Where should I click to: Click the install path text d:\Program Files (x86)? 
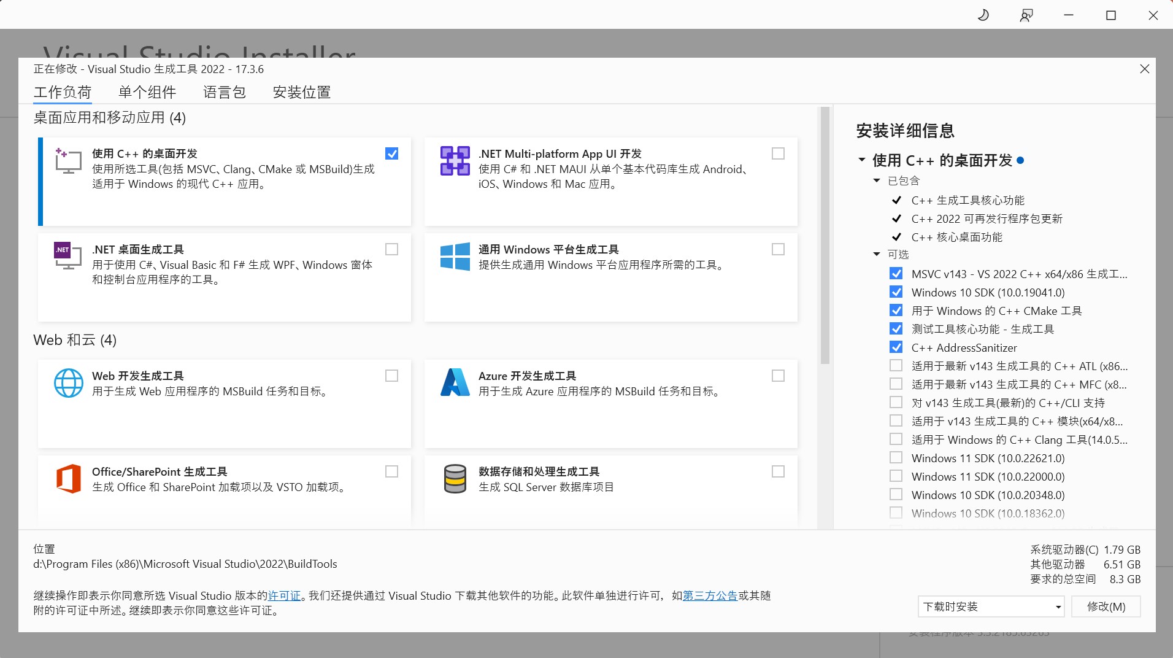[x=185, y=563]
